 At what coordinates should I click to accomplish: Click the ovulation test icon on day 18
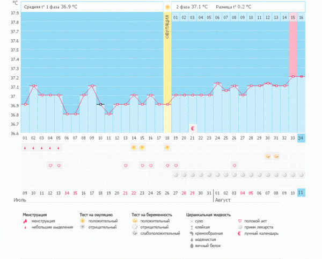pos(167,147)
